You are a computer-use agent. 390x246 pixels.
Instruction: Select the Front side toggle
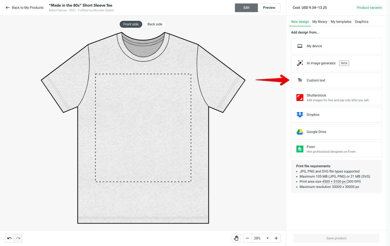click(131, 24)
